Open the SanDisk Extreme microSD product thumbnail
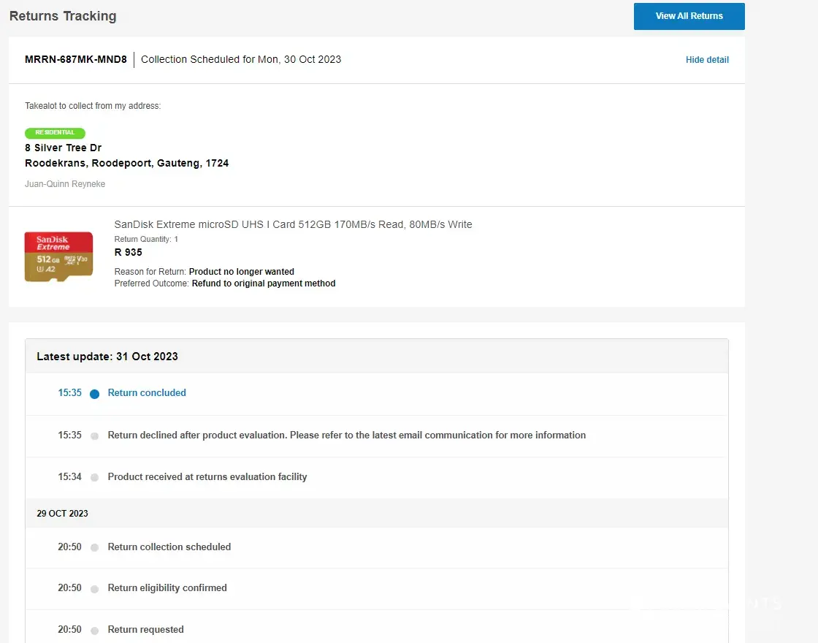This screenshot has height=643, width=818. (x=58, y=256)
